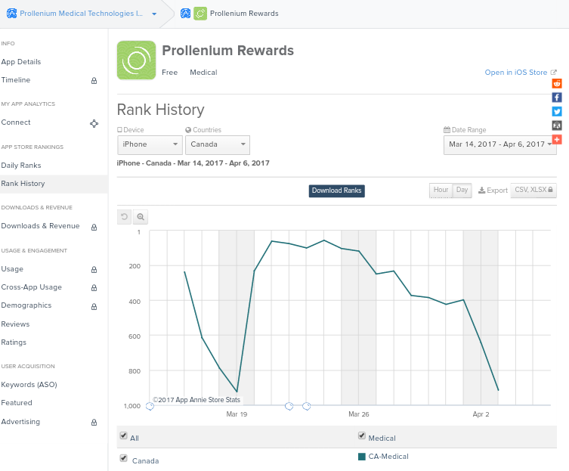This screenshot has height=471, width=569.
Task: Expand the Canada countries dropdown
Action: click(x=218, y=144)
